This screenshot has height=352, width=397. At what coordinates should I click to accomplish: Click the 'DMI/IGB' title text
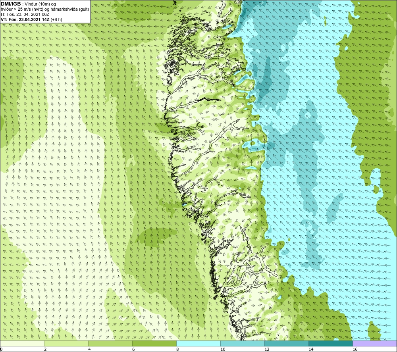click(11, 4)
